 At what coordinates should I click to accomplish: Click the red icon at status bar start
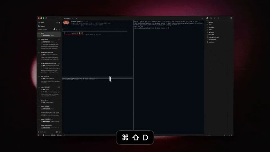point(39,135)
